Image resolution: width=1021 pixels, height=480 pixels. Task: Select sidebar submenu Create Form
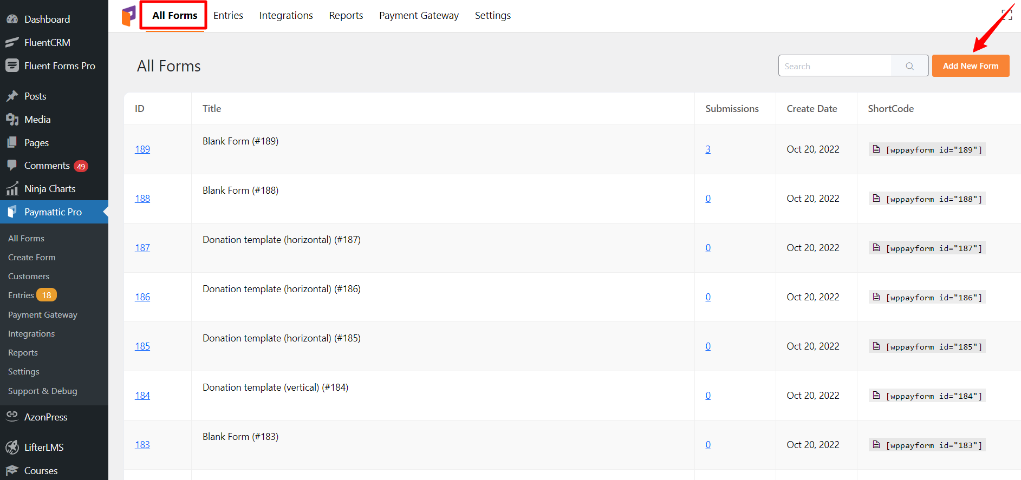click(x=32, y=257)
